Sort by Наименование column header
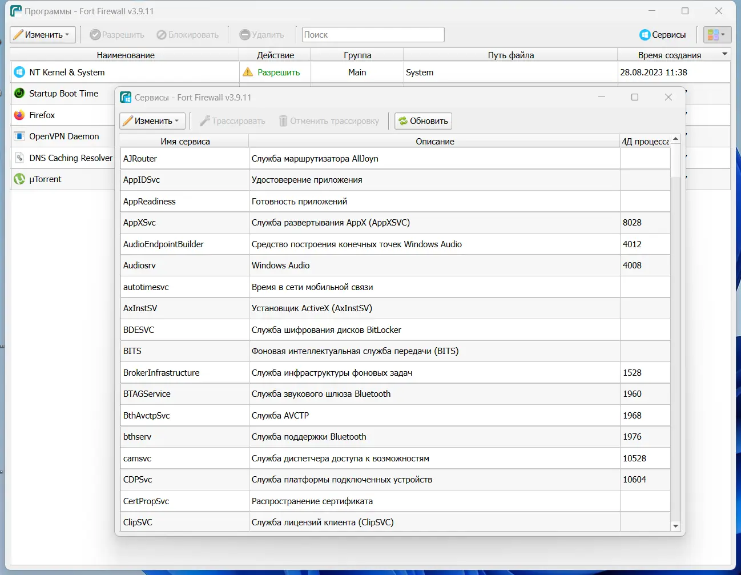 125,55
